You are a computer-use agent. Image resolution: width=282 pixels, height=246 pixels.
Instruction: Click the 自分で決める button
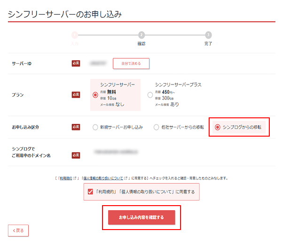point(131,63)
